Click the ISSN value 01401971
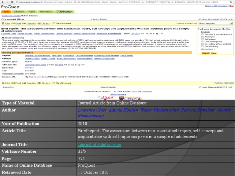The image size is (235, 176). point(29,71)
